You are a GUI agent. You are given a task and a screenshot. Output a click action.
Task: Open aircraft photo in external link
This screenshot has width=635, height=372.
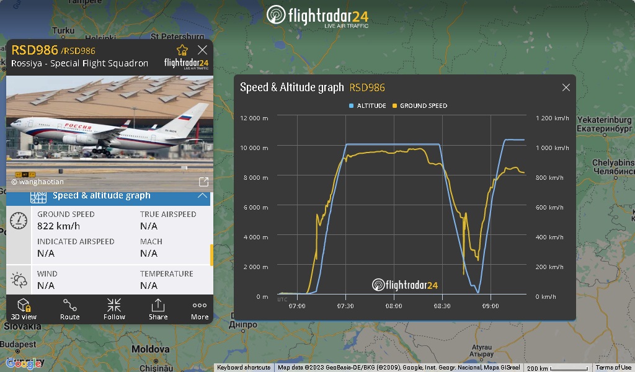pyautogui.click(x=203, y=182)
